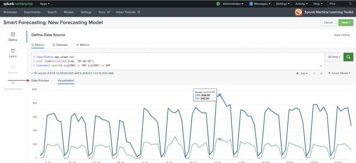Click the green Next button
The height and width of the screenshot is (163, 356).
pyautogui.click(x=346, y=23)
